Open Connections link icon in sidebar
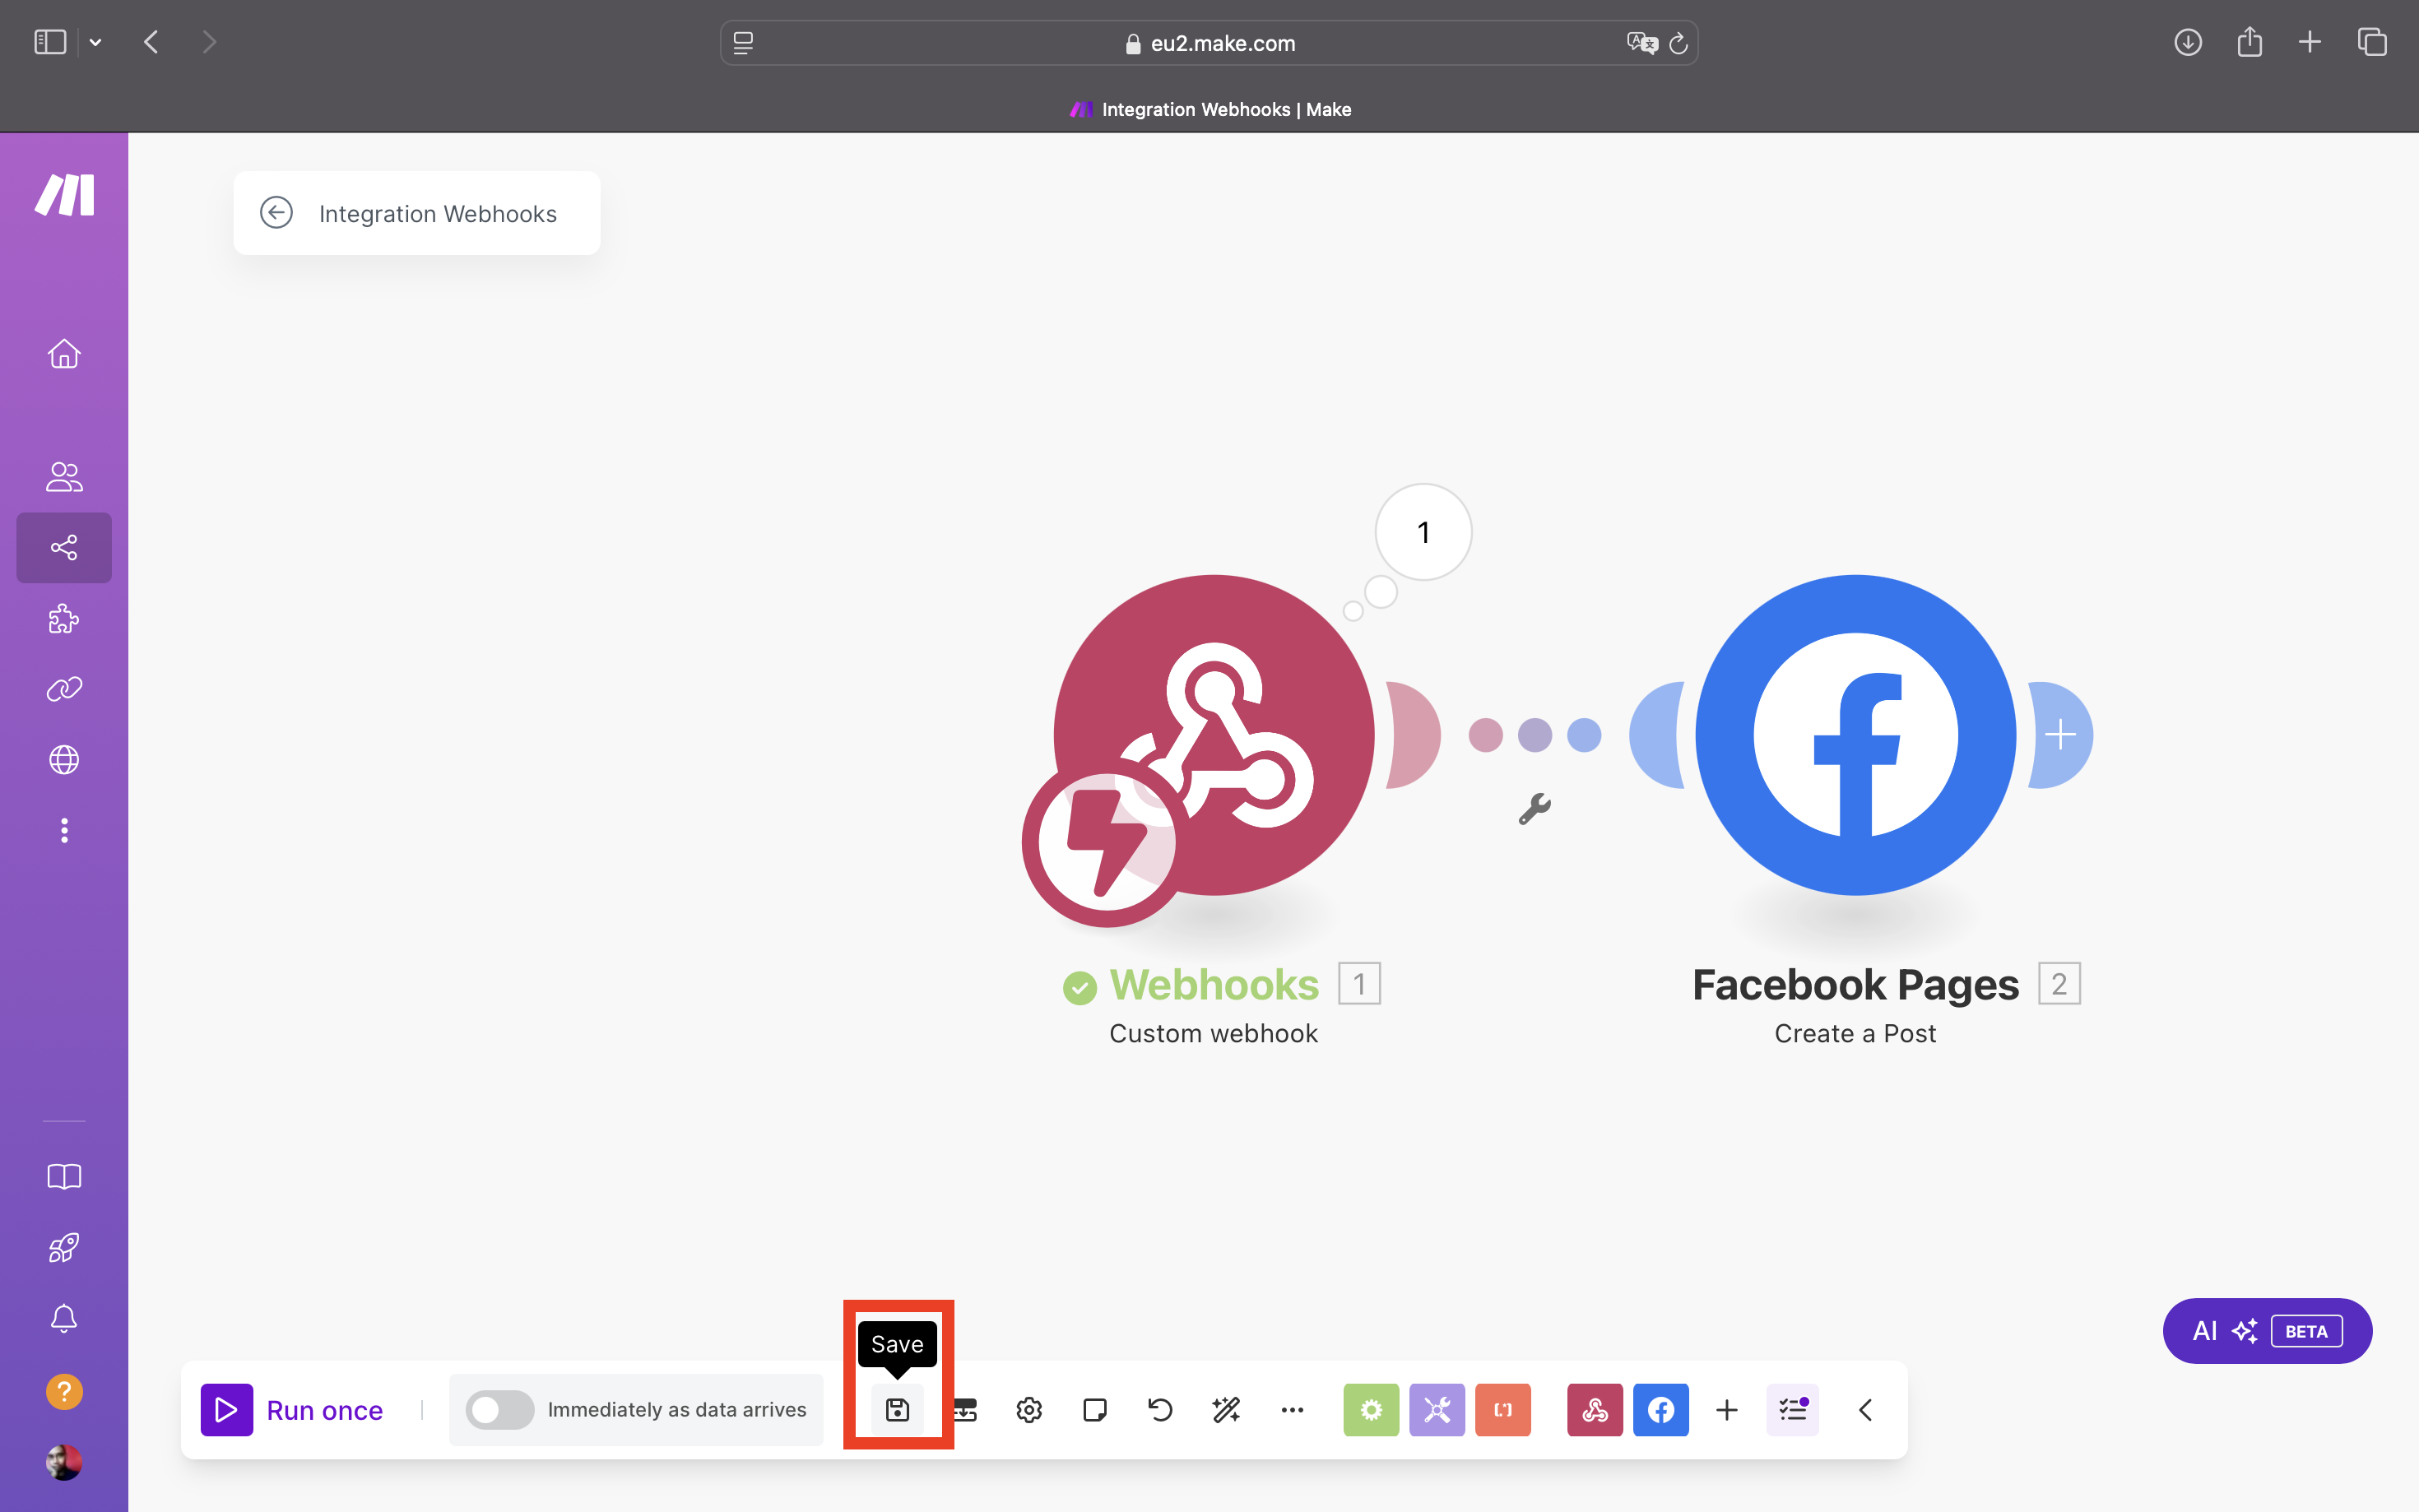2419x1512 pixels. (64, 689)
